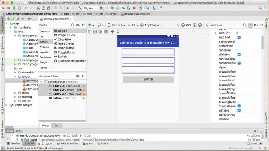This screenshot has width=269, height=151.
Task: Switch to the Text editor tab
Action: tap(57, 125)
